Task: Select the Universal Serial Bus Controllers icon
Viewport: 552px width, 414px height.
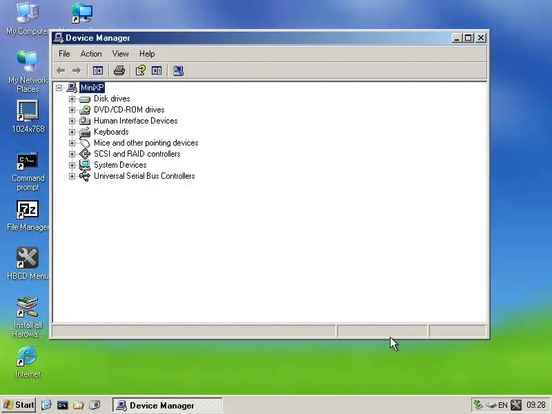Action: tap(85, 176)
